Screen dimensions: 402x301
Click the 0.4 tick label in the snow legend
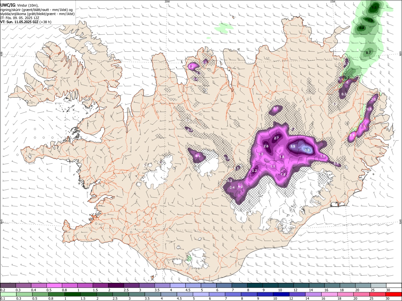point(34,290)
